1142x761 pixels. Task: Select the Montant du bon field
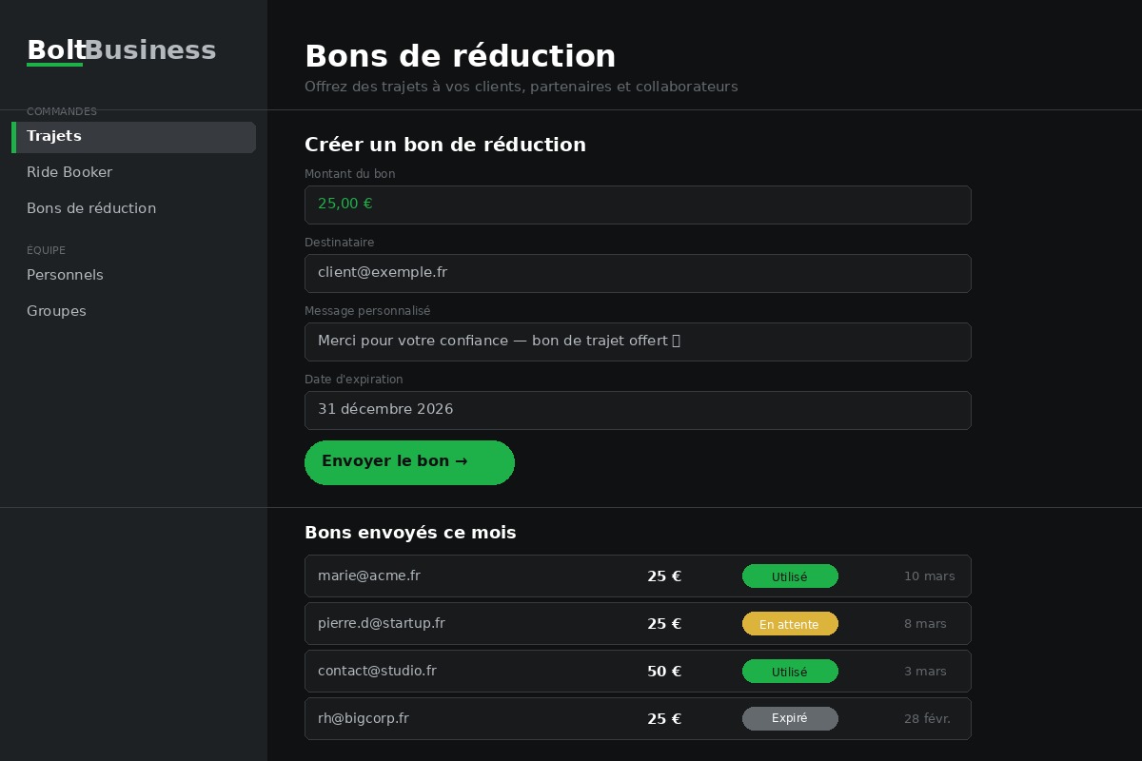[x=638, y=205]
